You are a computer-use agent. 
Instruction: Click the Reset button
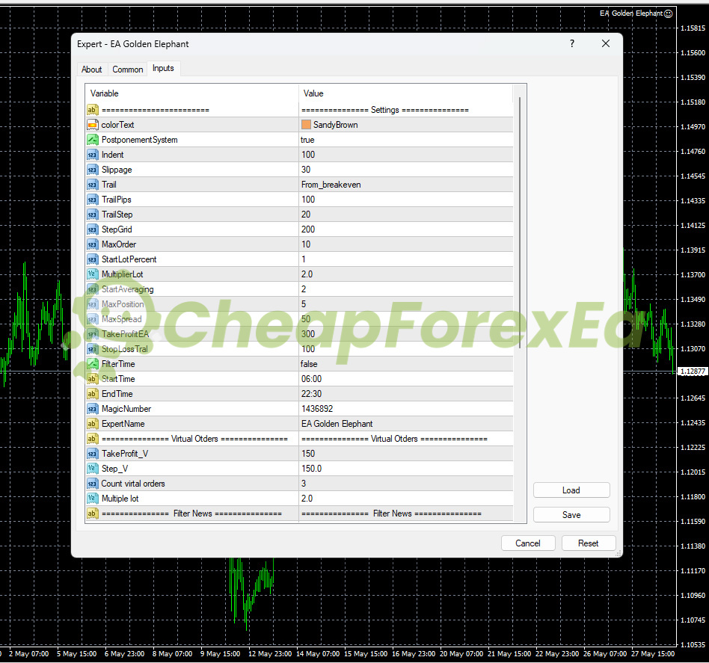588,543
